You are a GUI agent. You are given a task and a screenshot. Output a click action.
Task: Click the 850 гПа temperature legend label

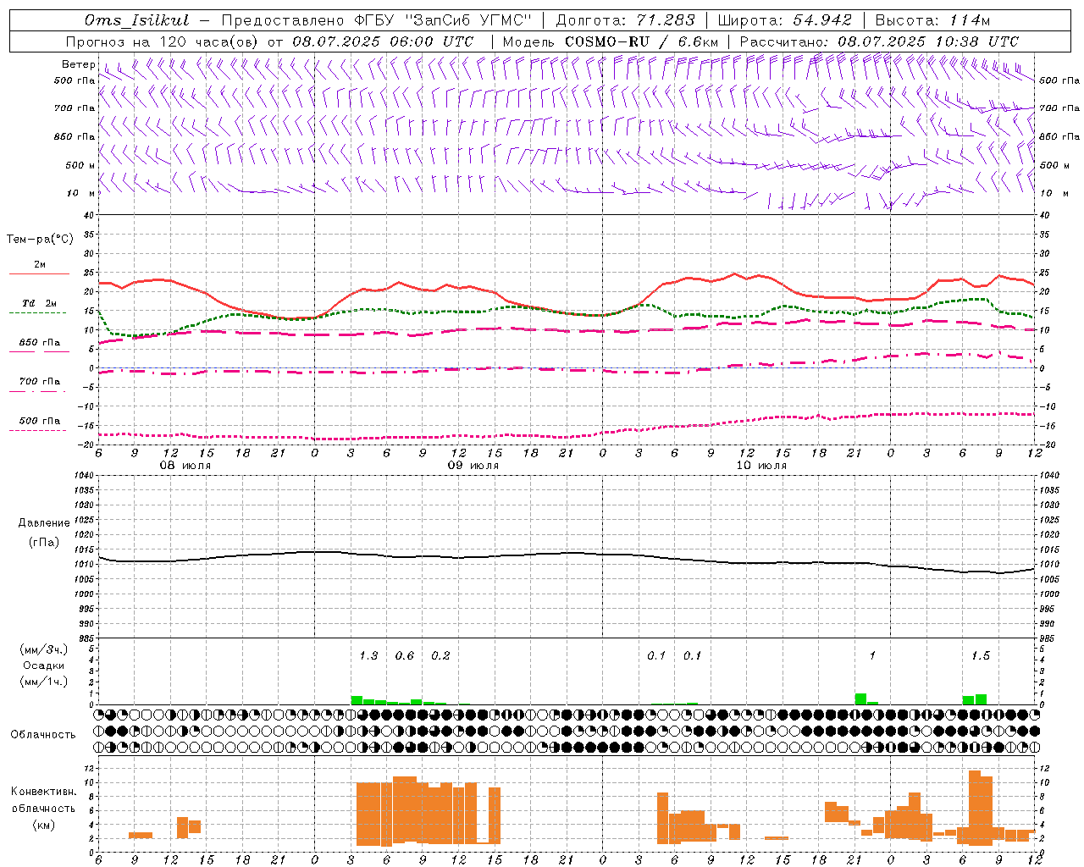point(40,343)
